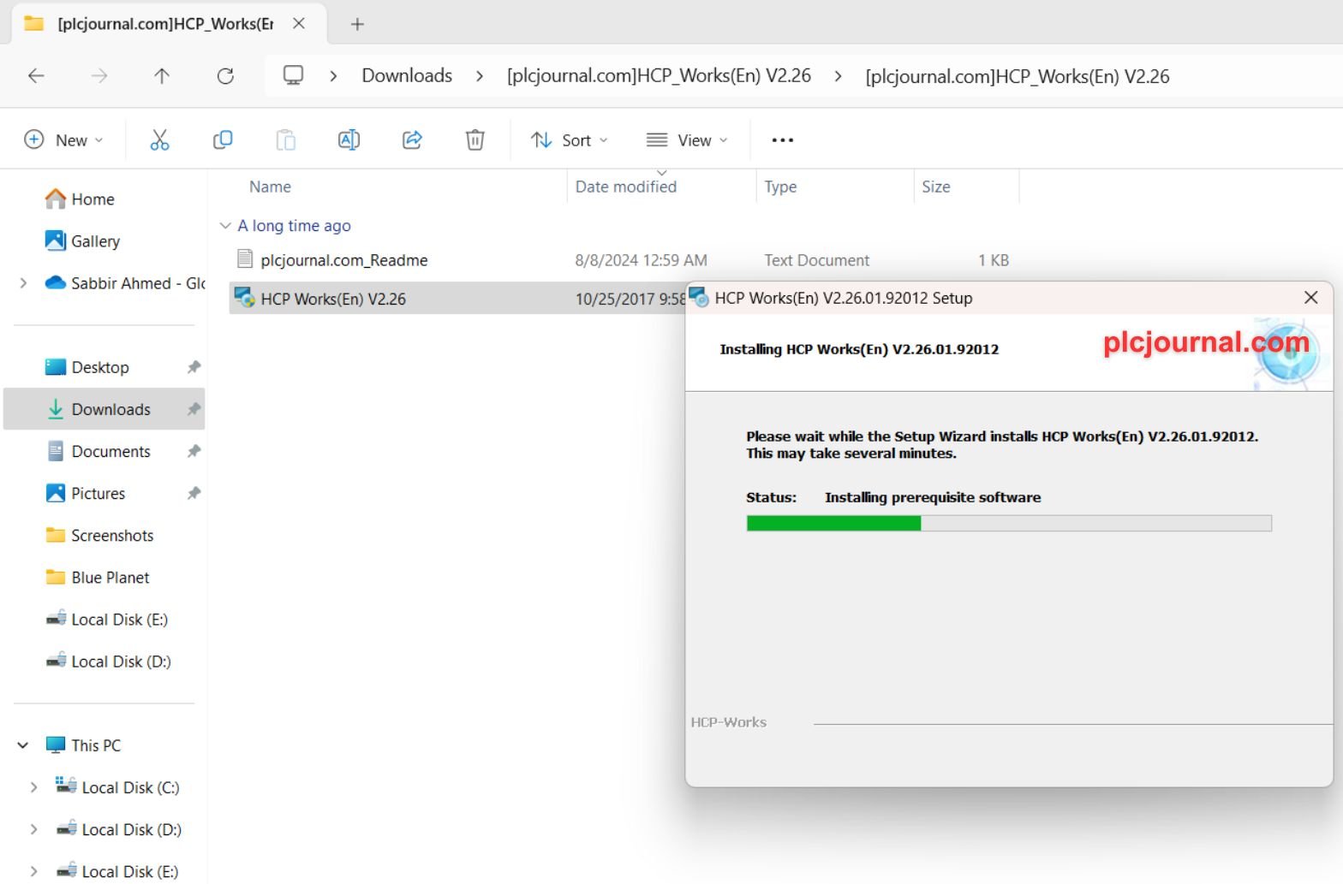Click the '1 KB' size cell
The width and height of the screenshot is (1343, 884).
tap(994, 260)
